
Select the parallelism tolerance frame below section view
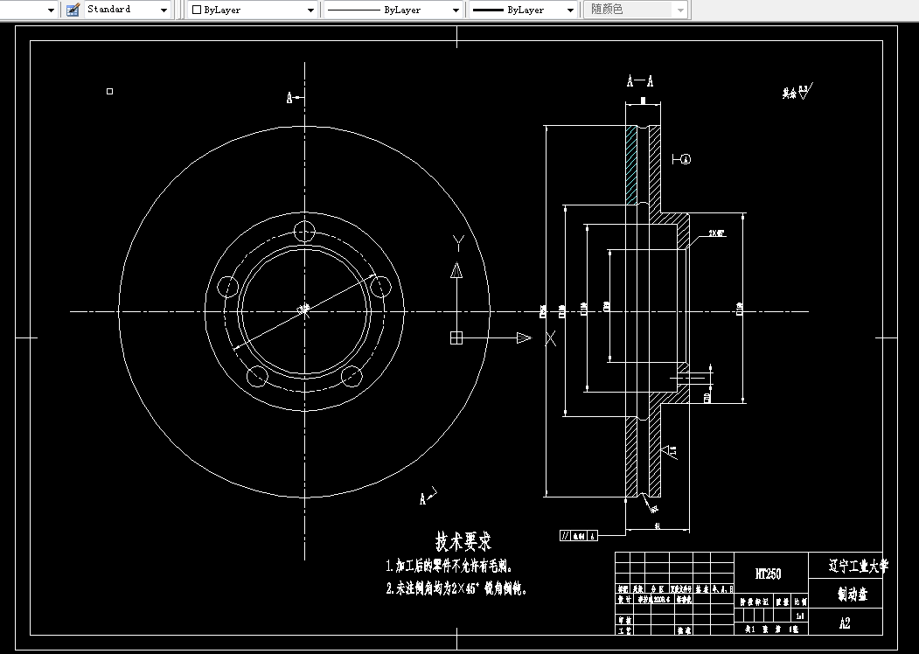pos(579,535)
